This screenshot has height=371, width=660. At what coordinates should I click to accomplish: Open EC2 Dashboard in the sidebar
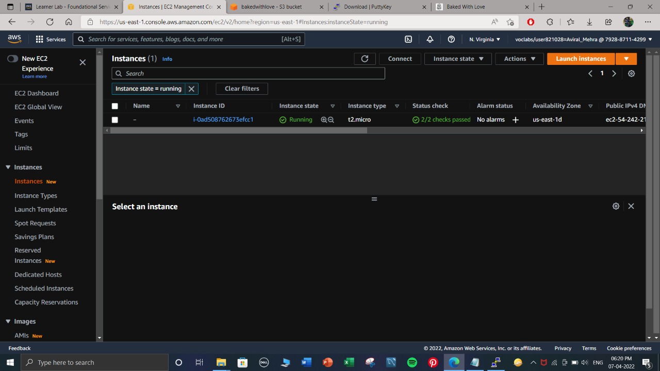[x=37, y=93]
